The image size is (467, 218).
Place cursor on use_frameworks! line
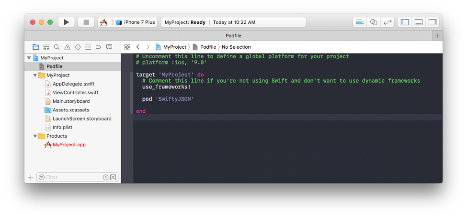[x=166, y=87]
